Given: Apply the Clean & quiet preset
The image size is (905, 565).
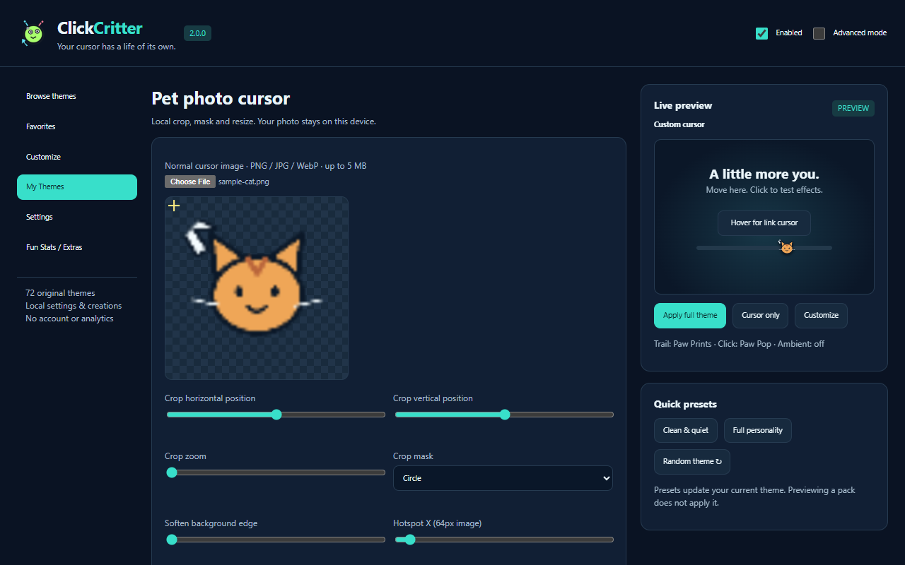Looking at the screenshot, I should click(686, 430).
